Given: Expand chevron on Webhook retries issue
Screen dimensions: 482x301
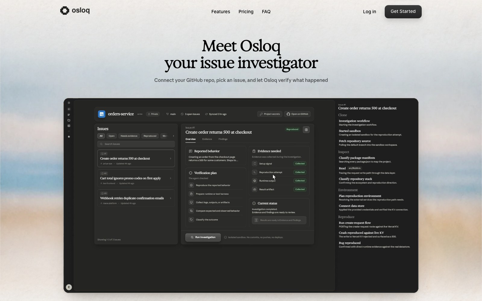Looking at the screenshot, I should (171, 198).
